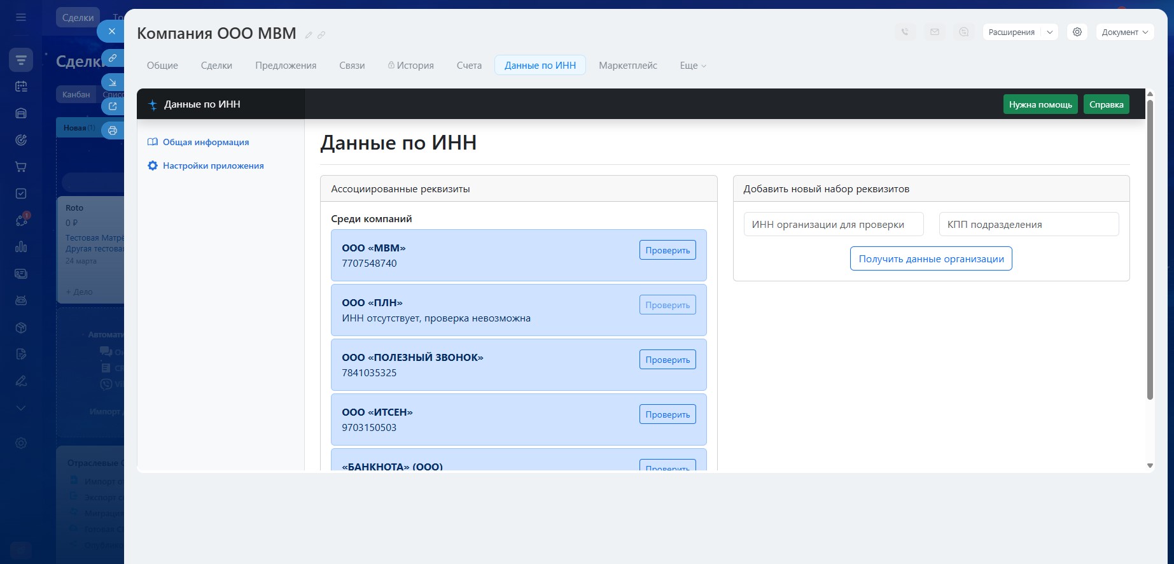Open card in new window via side icon
The height and width of the screenshot is (564, 1174).
pyautogui.click(x=113, y=106)
